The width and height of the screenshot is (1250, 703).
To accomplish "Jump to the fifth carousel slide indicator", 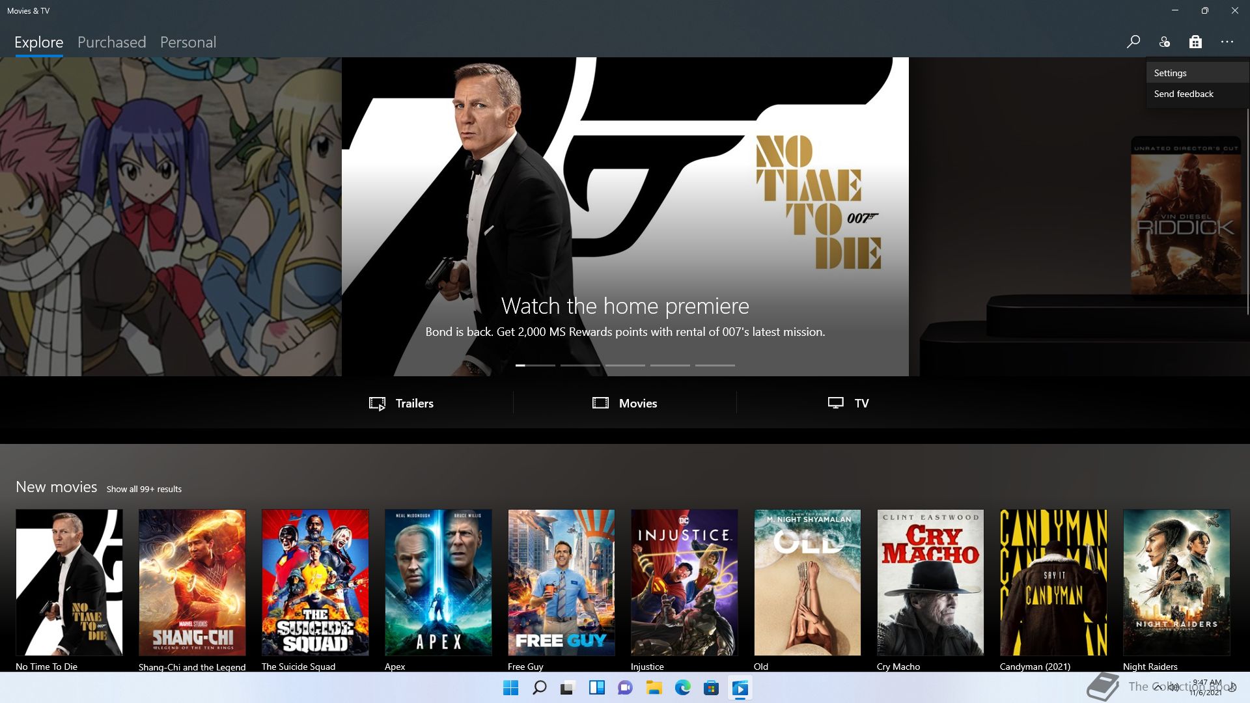I will pyautogui.click(x=715, y=365).
